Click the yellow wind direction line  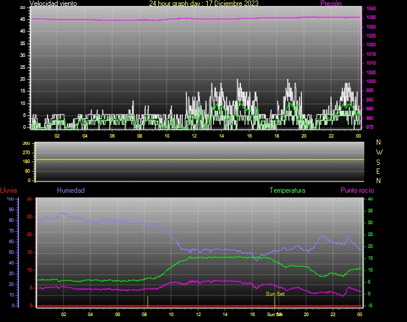click(199, 160)
